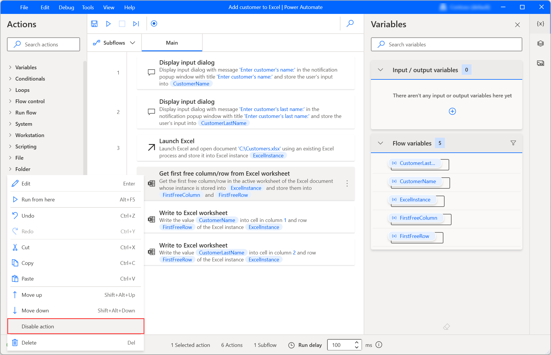The height and width of the screenshot is (355, 551).
Task: Expand the Folder actions group
Action: (10, 169)
